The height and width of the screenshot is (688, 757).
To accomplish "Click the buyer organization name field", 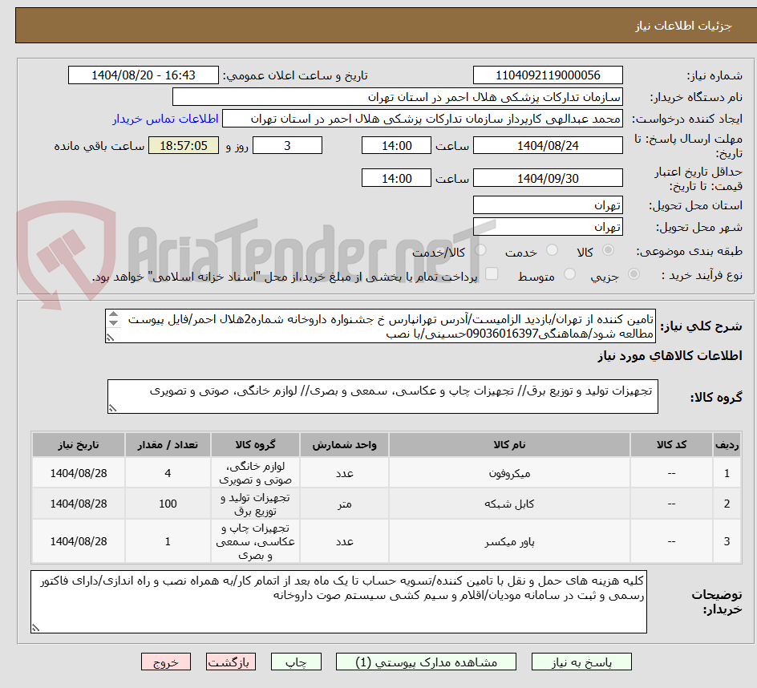I will pos(397,97).
